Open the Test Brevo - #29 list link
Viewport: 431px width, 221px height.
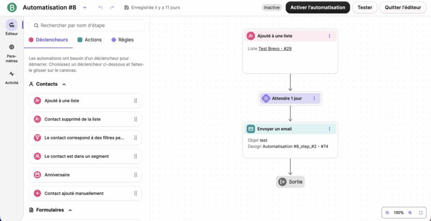click(275, 49)
